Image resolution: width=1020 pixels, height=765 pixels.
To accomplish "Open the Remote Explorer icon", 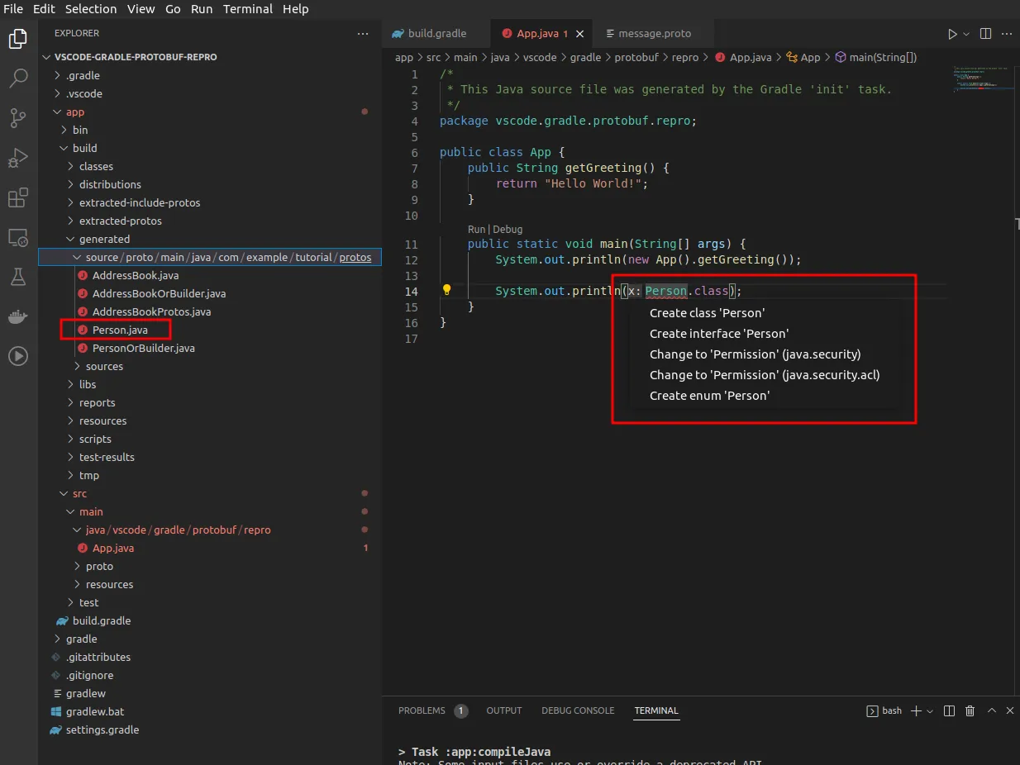I will [18, 237].
